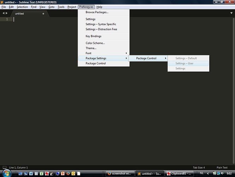
Task: Open the Windows Start orb
Action: coord(7,173)
